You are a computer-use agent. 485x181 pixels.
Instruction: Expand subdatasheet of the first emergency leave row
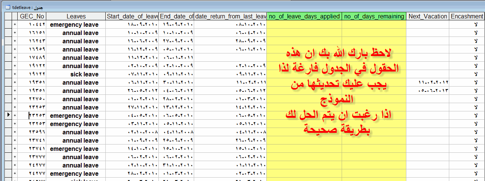15,24
